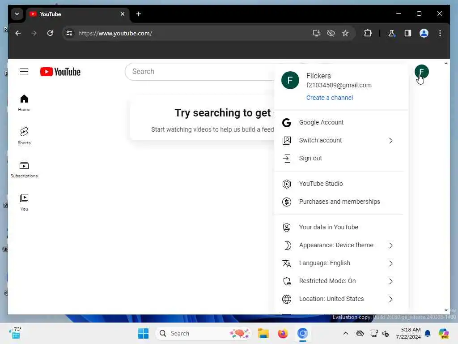This screenshot has width=458, height=344.
Task: Open the Chrome three-dot menu
Action: [x=440, y=33]
